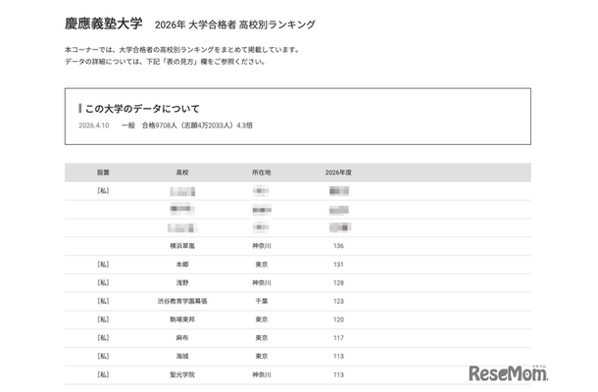Click the 2026年度 column header
This screenshot has width=598, height=392.
tap(338, 172)
